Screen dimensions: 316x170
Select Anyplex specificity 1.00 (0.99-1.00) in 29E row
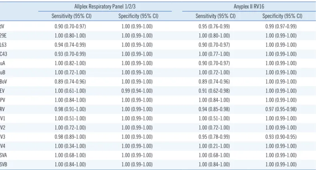pos(281,36)
